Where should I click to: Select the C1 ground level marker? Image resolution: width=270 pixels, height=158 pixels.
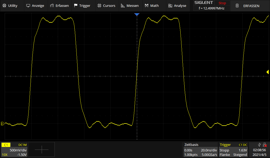[3, 124]
